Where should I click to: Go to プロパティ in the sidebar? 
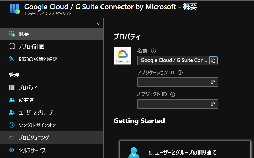(x=28, y=88)
